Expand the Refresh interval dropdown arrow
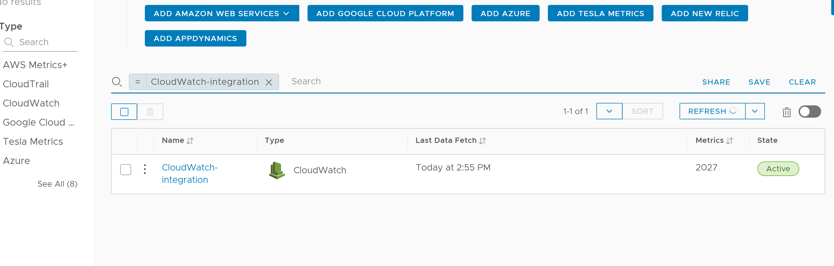 click(755, 111)
